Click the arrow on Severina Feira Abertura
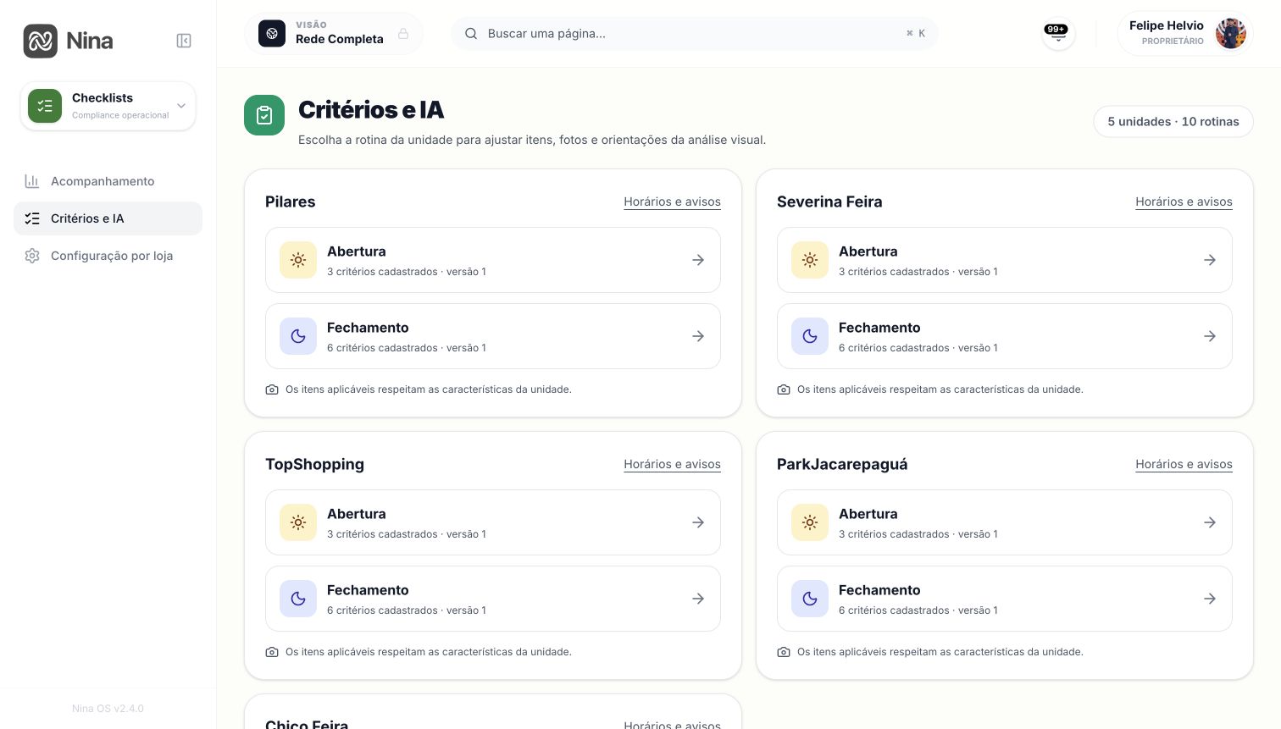This screenshot has height=729, width=1281. point(1210,260)
